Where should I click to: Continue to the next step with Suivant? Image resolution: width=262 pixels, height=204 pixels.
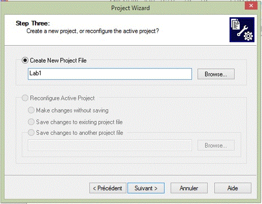pyautogui.click(x=146, y=188)
